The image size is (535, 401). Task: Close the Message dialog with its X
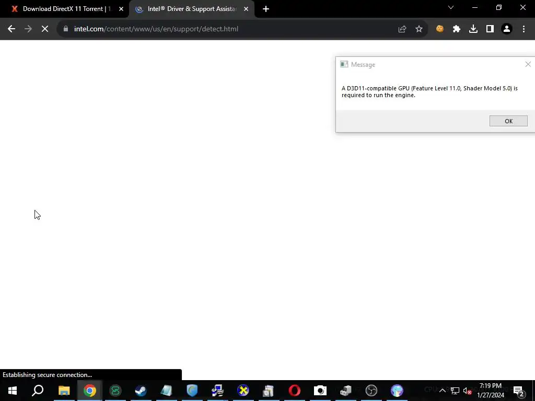[x=528, y=64]
